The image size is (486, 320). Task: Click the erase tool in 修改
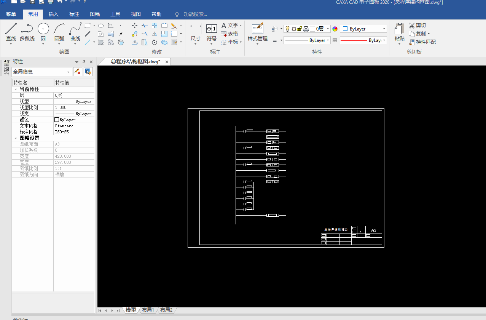174,26
